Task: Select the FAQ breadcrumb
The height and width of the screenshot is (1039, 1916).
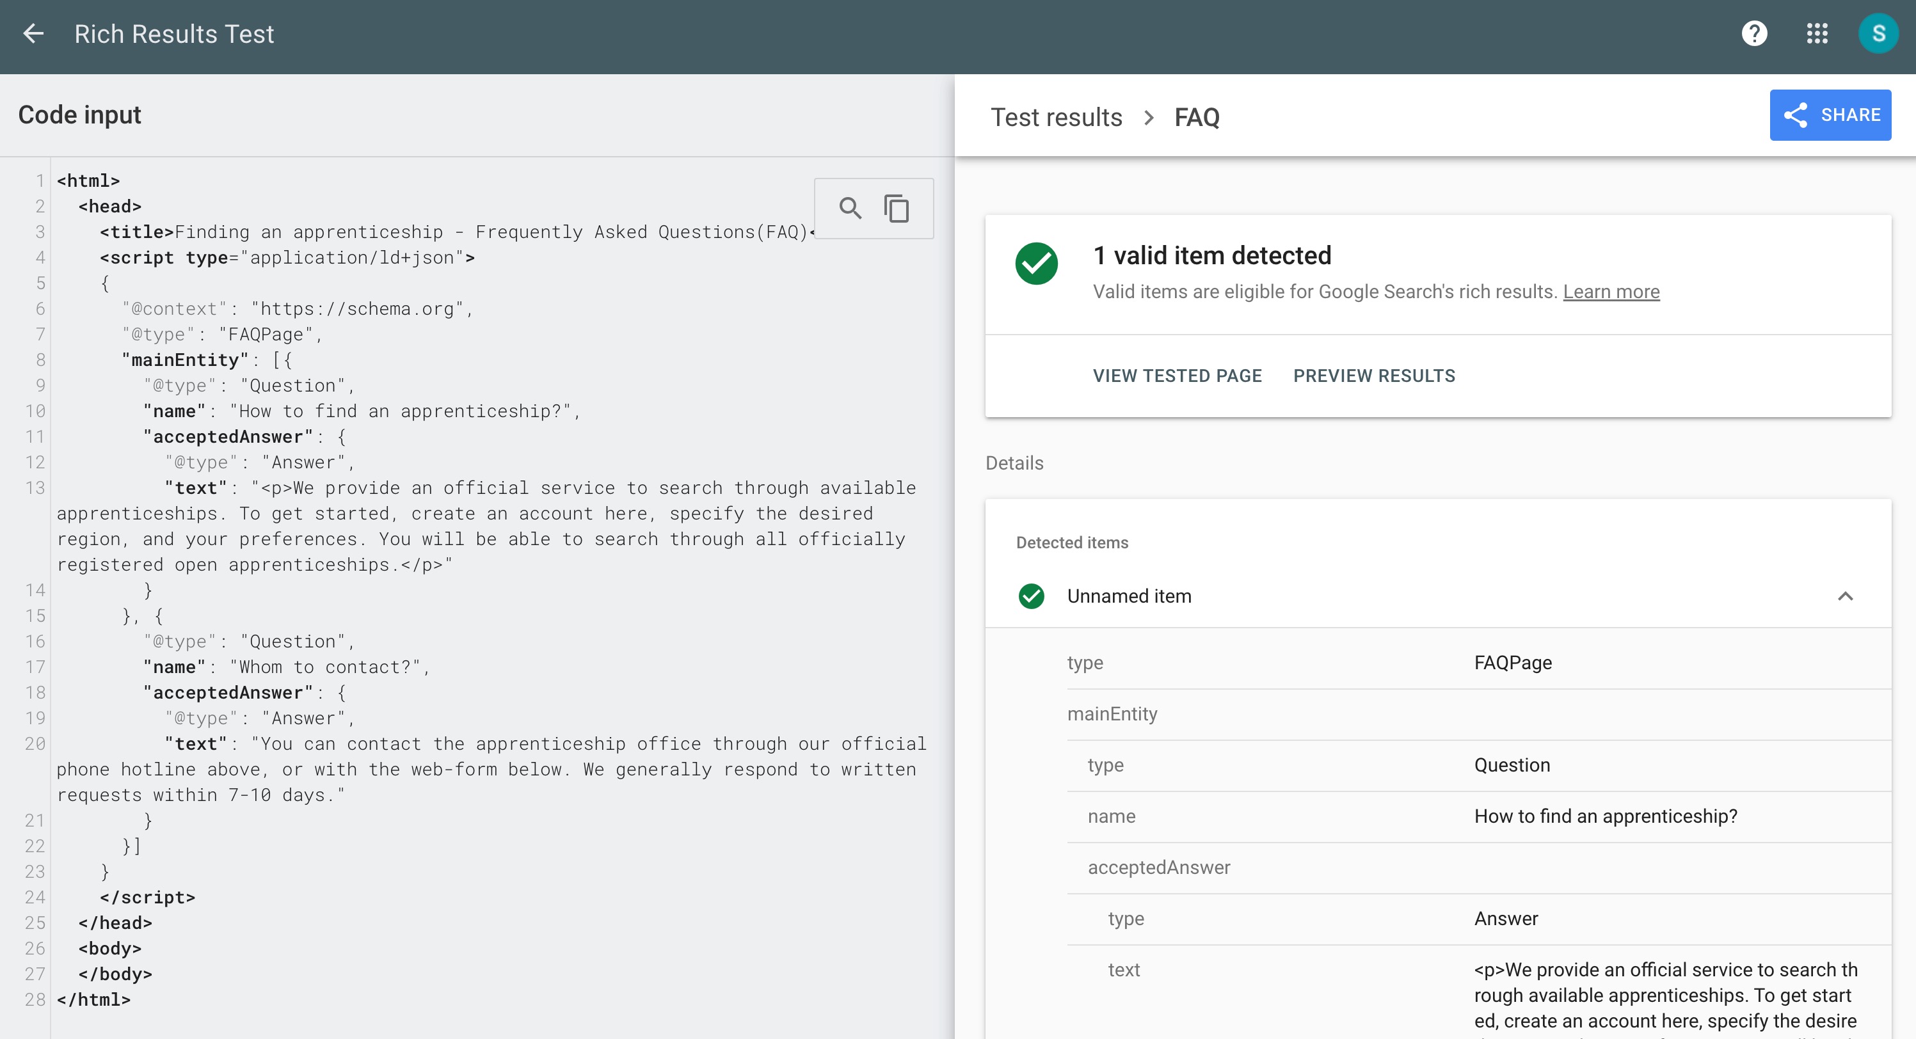Action: click(1196, 118)
